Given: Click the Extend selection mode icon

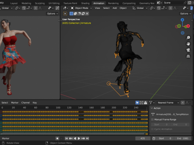Looking at the screenshot, I should 75,14.
